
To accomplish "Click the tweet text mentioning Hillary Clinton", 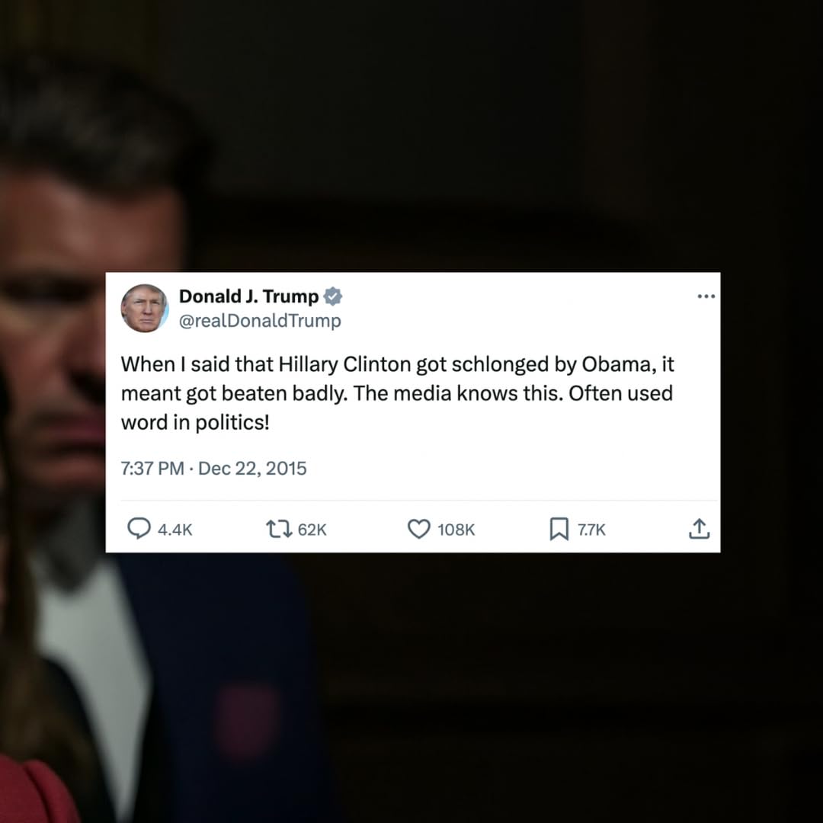I will [x=397, y=394].
